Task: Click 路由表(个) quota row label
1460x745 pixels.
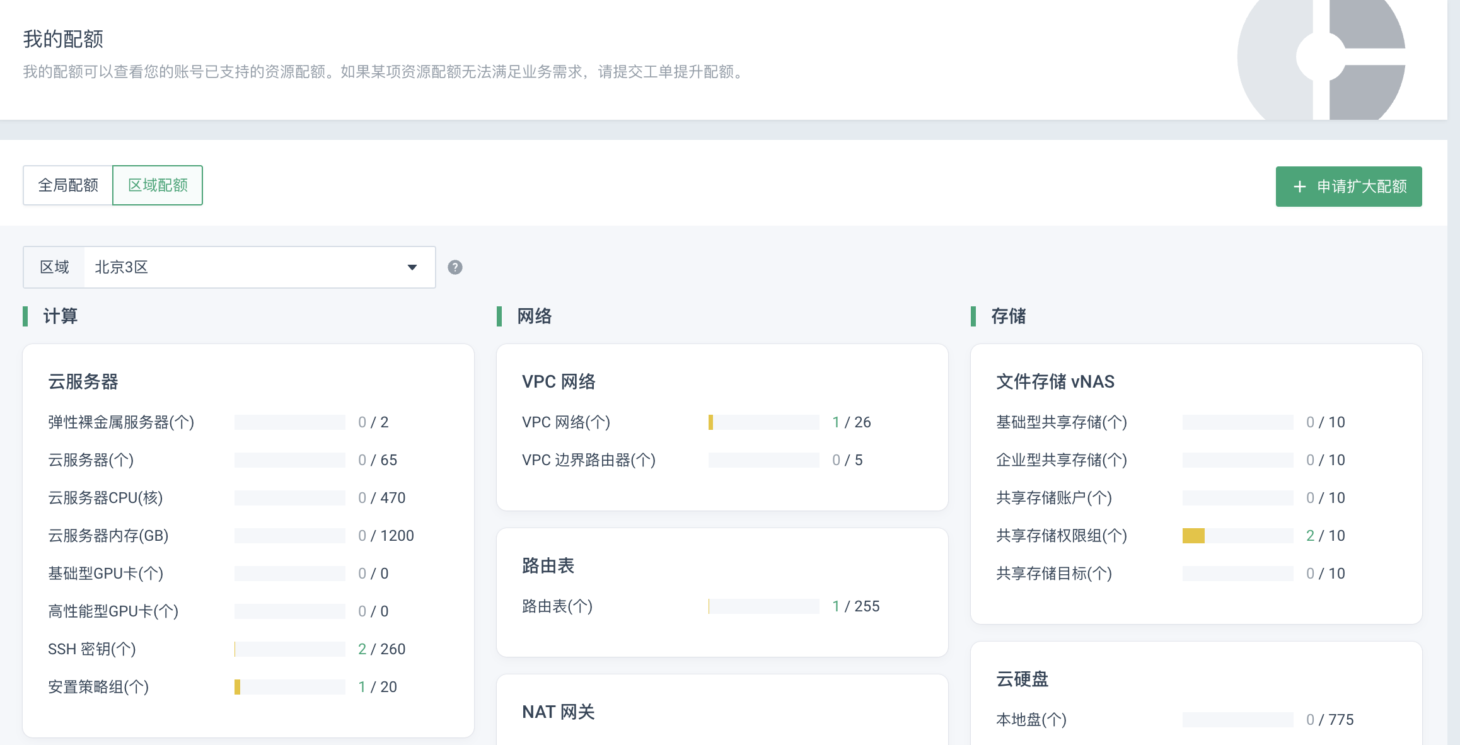Action: point(557,606)
